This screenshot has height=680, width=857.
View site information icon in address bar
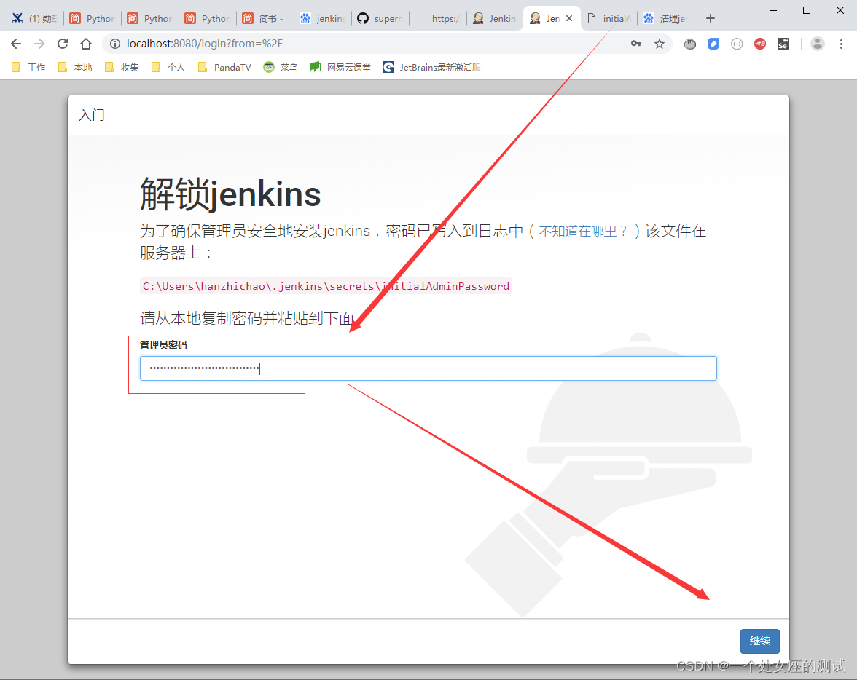point(115,44)
